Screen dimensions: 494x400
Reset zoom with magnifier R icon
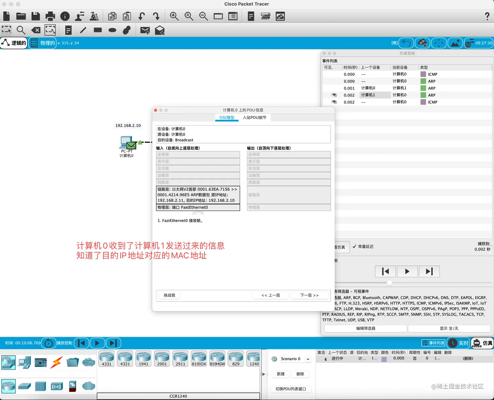click(189, 16)
